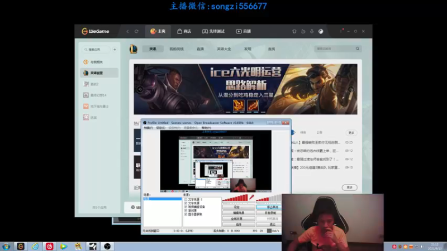447x251 pixels.
Task: Select the 地下城与勇士 sidebar game
Action: pyautogui.click(x=99, y=106)
